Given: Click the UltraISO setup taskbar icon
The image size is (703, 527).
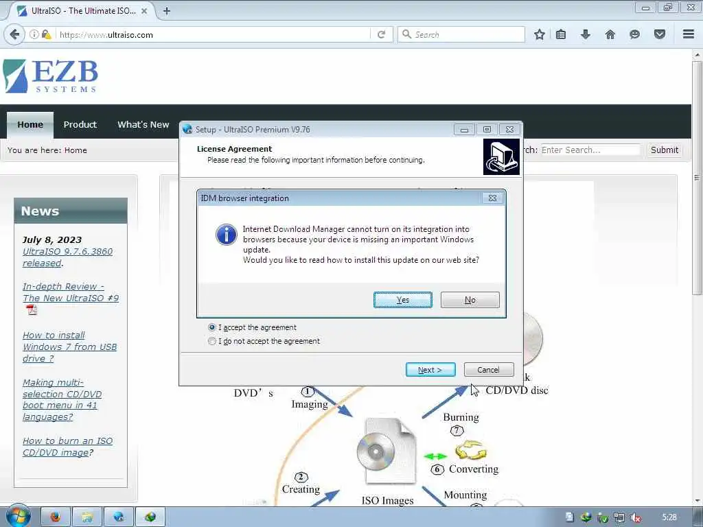Looking at the screenshot, I should 118,517.
